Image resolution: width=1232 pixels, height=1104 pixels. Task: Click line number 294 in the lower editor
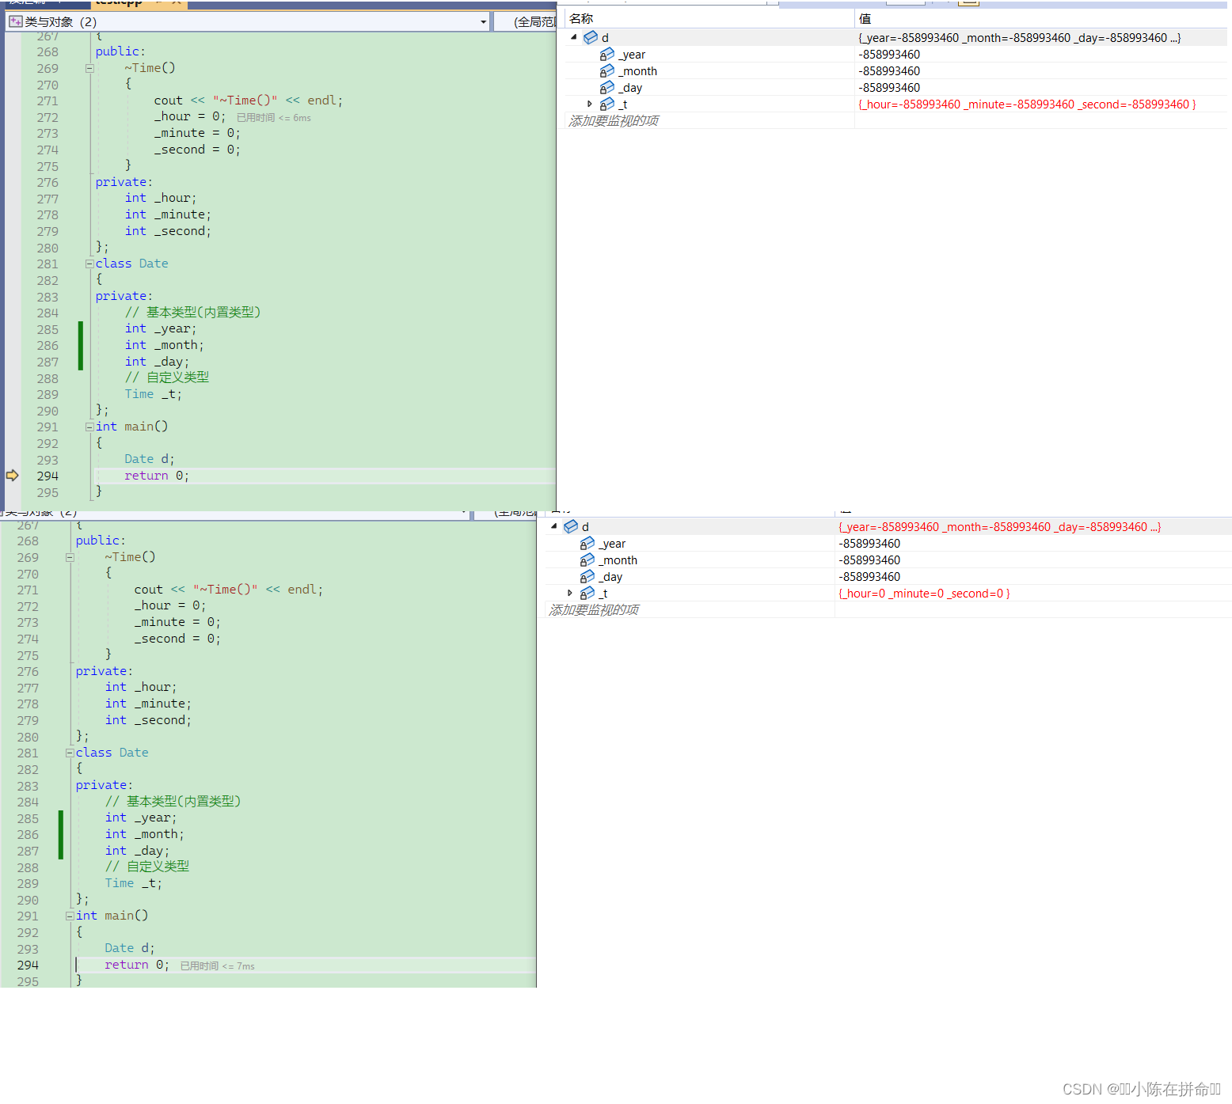click(28, 965)
